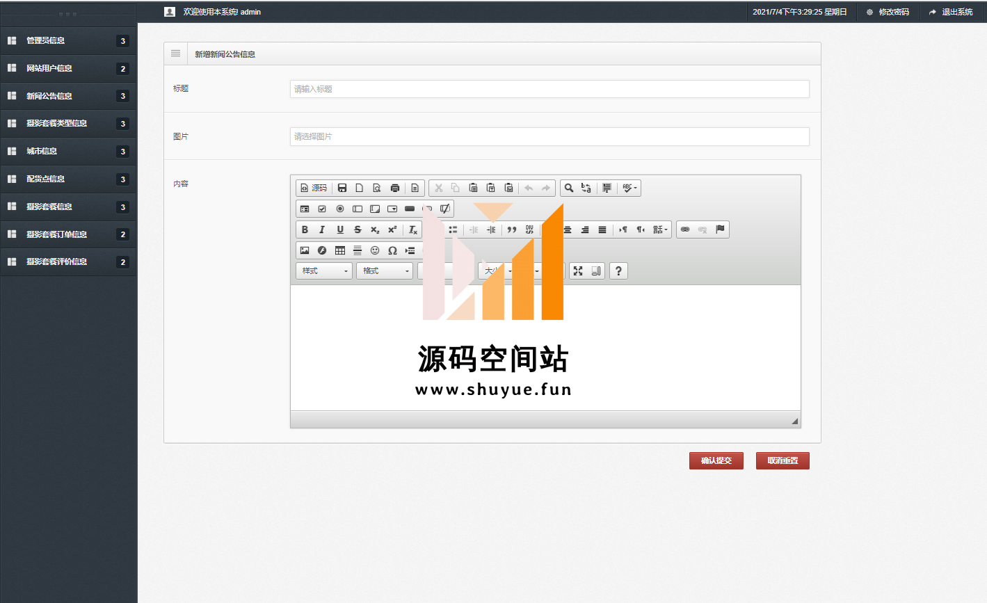This screenshot has width=987, height=603.
Task: Toggle Subscript formatting
Action: 375,230
